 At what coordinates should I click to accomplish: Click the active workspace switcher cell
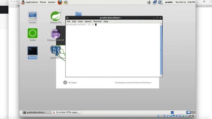[188, 112]
